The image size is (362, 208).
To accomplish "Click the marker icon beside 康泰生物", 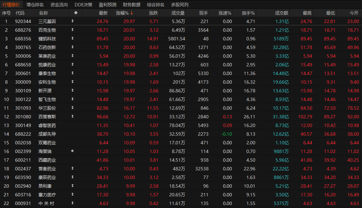I will [x=73, y=73].
